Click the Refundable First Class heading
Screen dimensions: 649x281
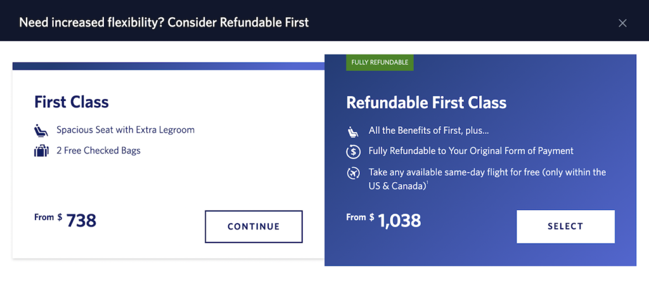[427, 103]
